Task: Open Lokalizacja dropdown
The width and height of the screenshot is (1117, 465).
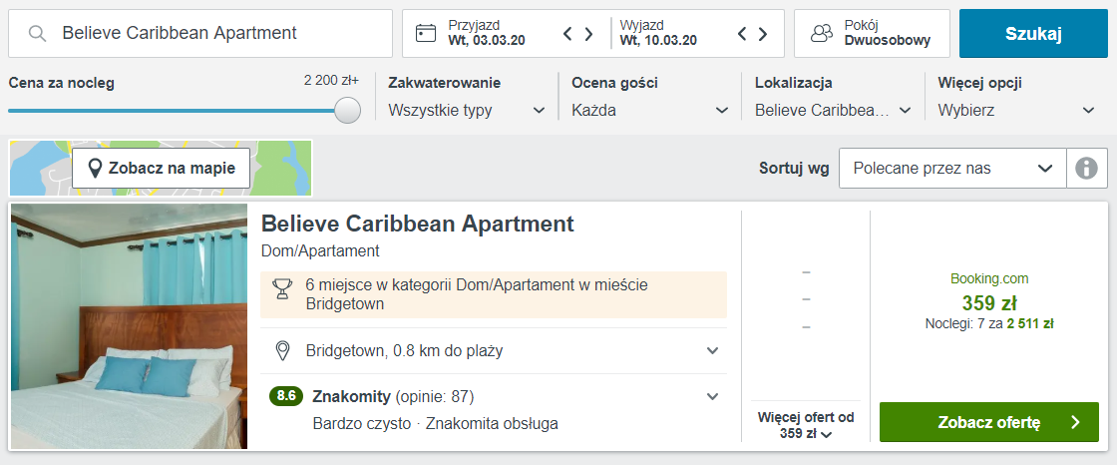Action: [x=834, y=111]
